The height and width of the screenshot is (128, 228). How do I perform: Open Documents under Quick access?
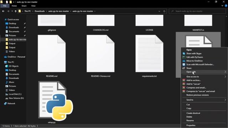pyautogui.click(x=14, y=32)
